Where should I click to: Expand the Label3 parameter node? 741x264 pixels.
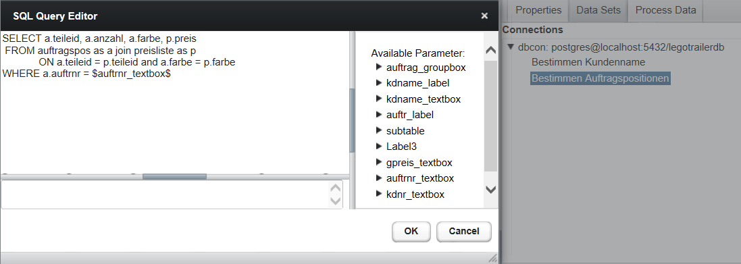(378, 147)
